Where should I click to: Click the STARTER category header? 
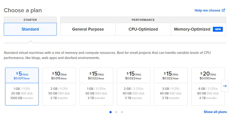(30, 20)
